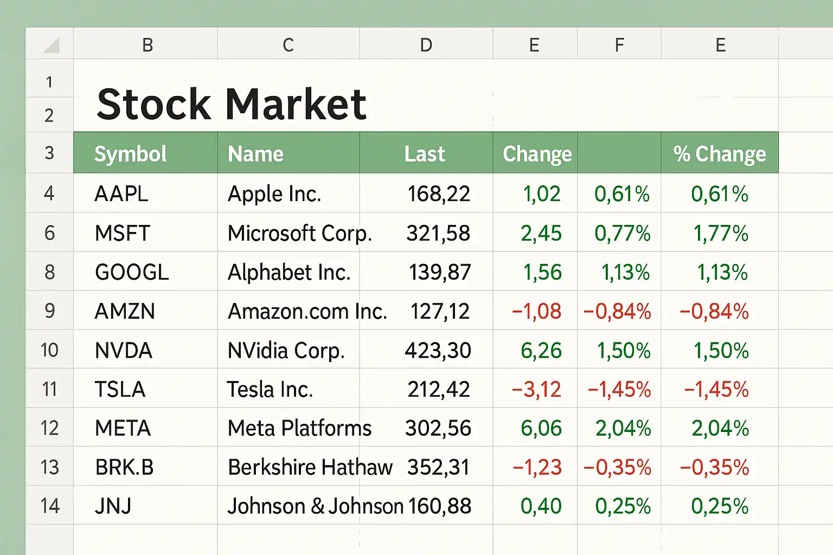Select row 10 header
This screenshot has height=555, width=833.
click(49, 350)
